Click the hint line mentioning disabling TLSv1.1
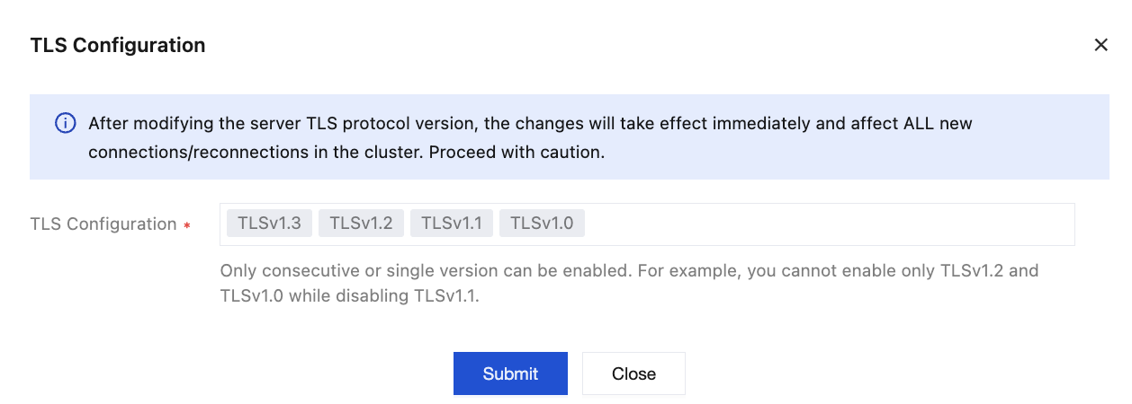 349,295
